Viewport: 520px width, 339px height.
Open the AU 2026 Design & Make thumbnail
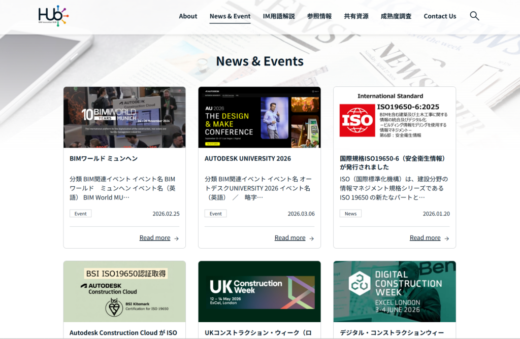(x=259, y=117)
